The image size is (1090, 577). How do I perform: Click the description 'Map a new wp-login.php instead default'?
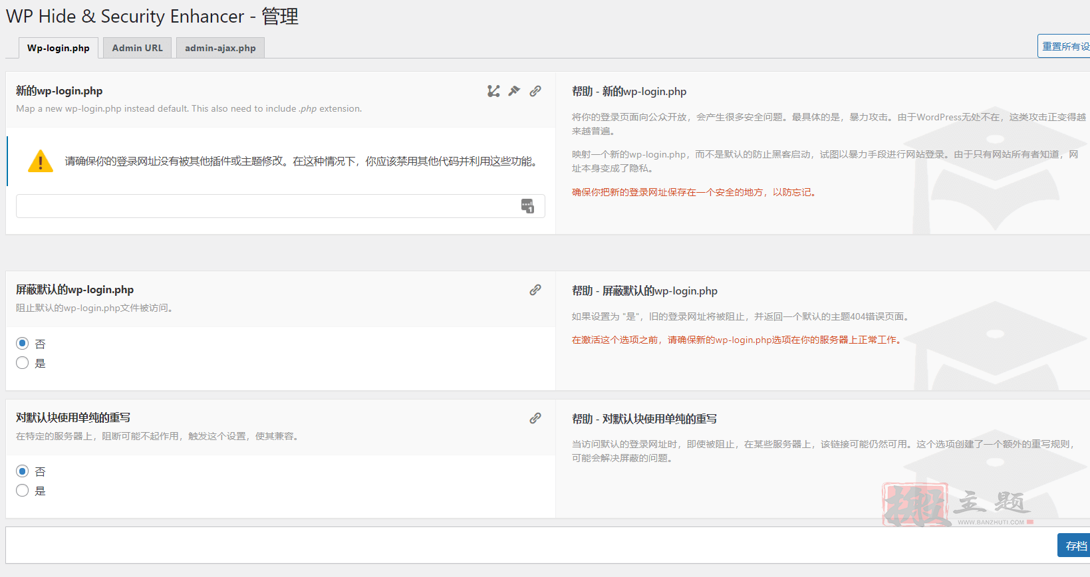(189, 108)
